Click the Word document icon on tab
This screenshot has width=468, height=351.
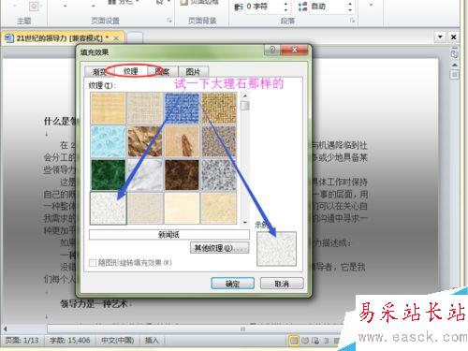pos(9,38)
